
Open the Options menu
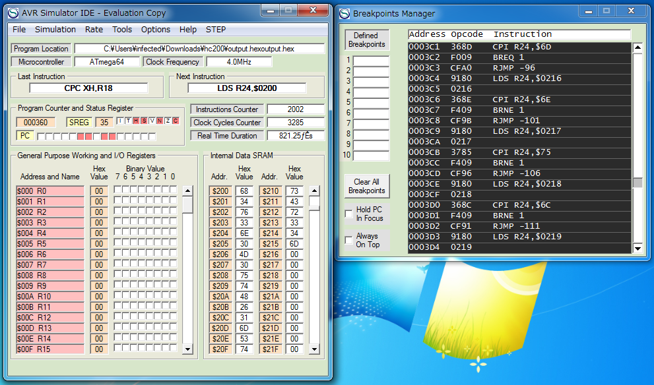pos(156,30)
